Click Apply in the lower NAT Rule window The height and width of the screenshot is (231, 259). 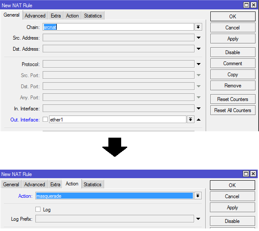coord(233,208)
